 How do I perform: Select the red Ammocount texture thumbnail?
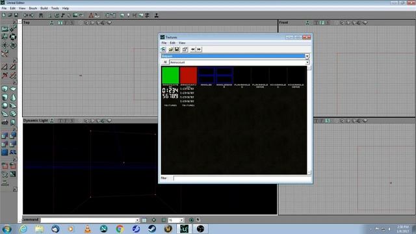188,75
